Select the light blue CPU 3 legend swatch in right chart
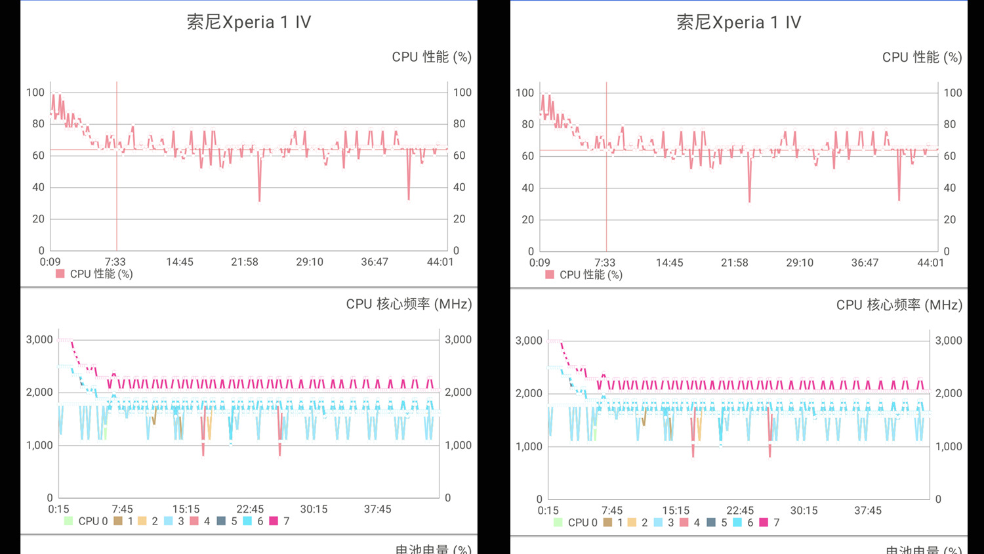 click(658, 522)
